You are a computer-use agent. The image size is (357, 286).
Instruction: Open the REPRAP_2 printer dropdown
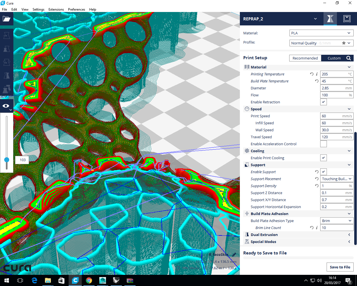point(280,19)
